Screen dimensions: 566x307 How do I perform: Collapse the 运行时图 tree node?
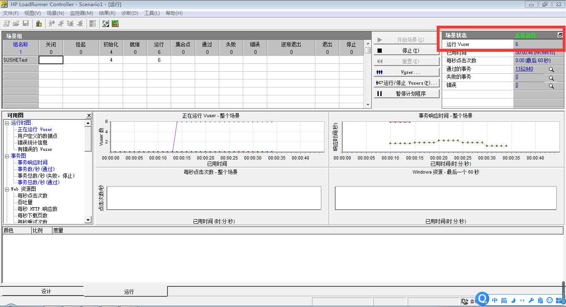pyautogui.click(x=7, y=123)
